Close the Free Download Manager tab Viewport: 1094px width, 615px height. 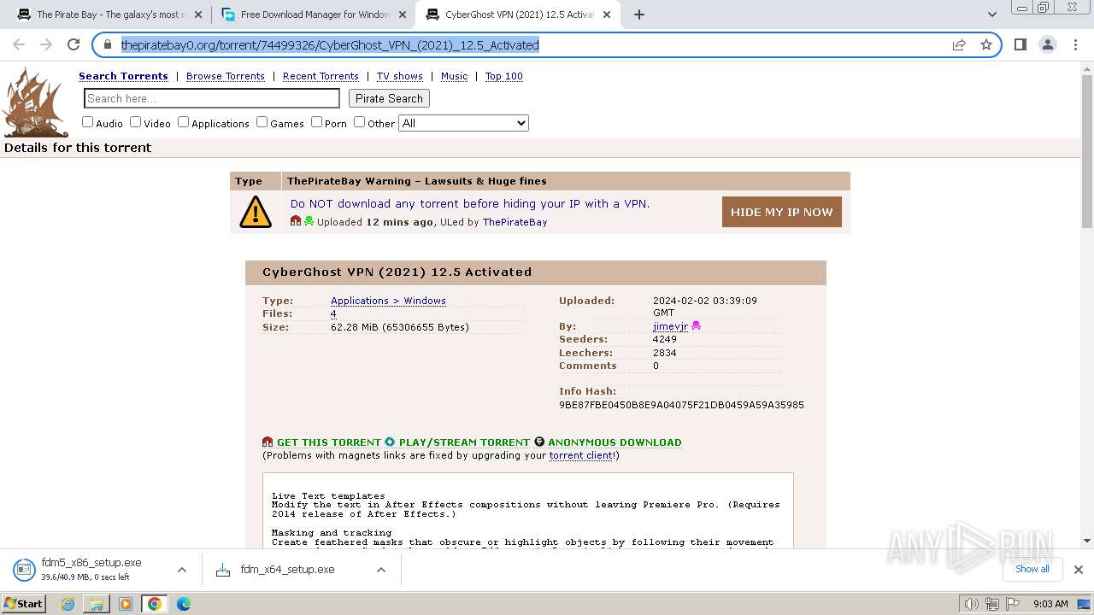point(403,15)
